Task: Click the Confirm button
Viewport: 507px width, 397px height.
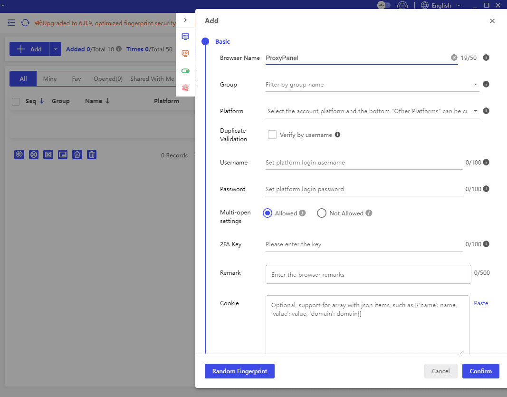Action: (x=480, y=371)
